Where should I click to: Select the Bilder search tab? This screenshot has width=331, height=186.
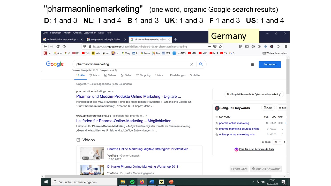(x=126, y=75)
